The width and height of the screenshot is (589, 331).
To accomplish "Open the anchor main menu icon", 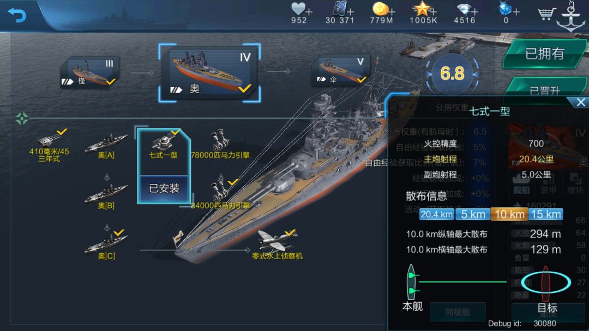I will click(x=571, y=17).
